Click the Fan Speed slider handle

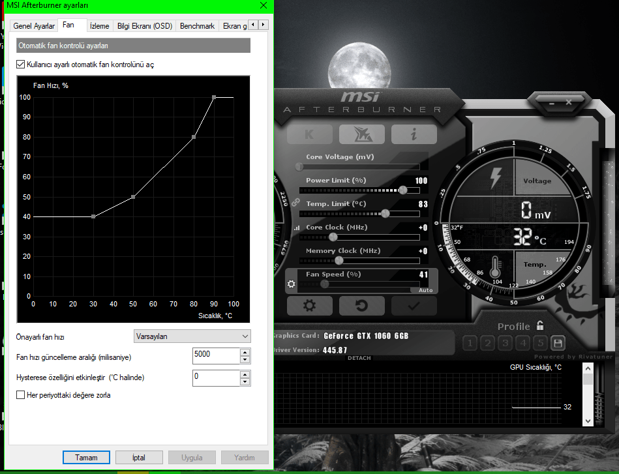pyautogui.click(x=324, y=284)
